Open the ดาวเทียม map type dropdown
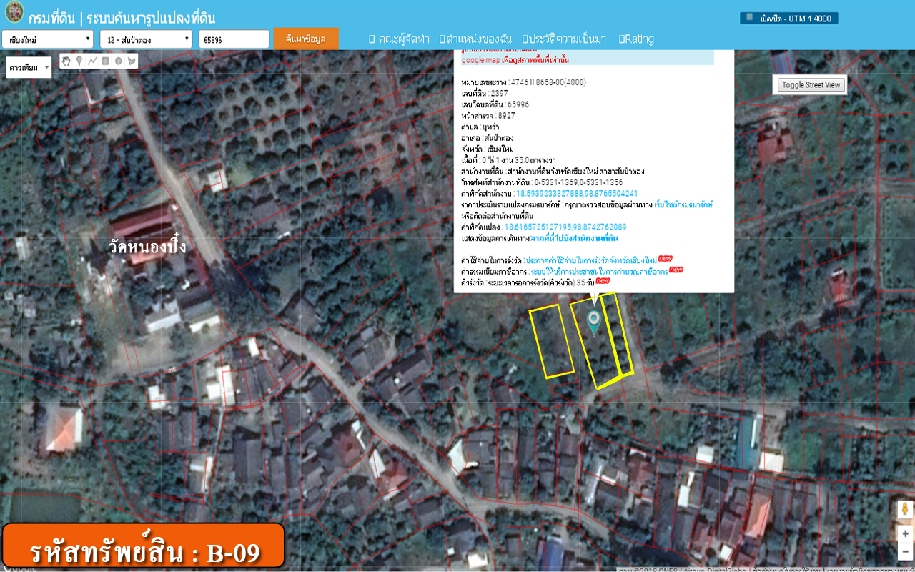 coord(29,68)
